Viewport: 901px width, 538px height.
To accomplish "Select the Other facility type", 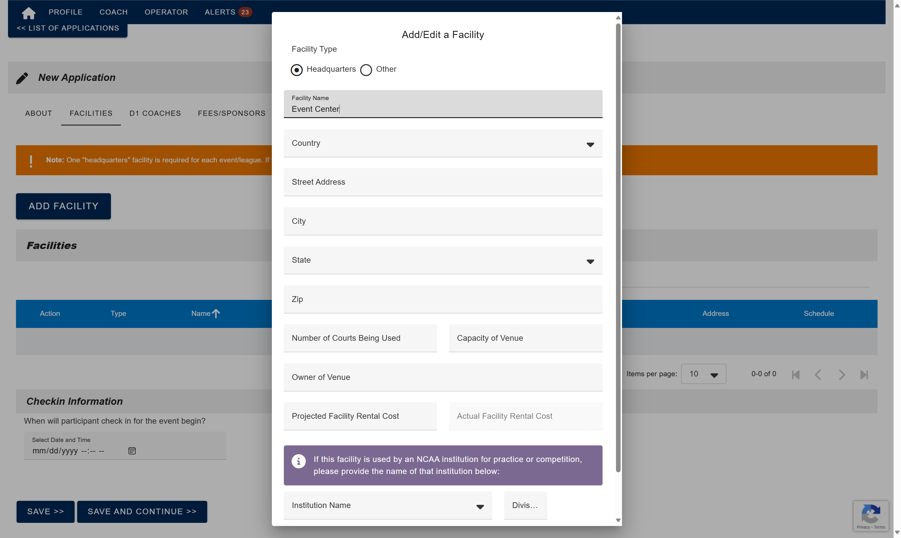I will click(366, 70).
